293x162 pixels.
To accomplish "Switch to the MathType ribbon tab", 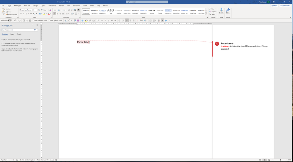I will point(17,6).
